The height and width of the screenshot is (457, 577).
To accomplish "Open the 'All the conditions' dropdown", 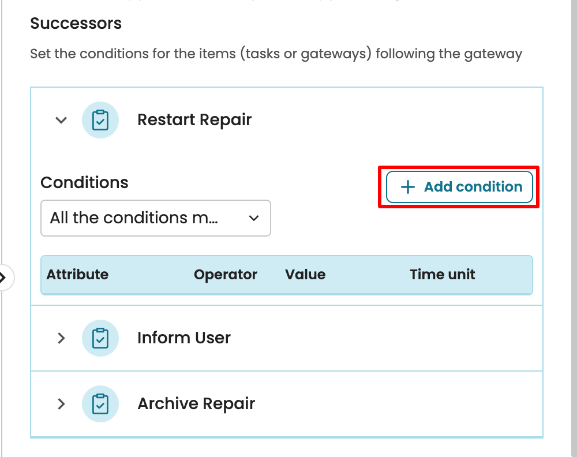I will pos(155,218).
